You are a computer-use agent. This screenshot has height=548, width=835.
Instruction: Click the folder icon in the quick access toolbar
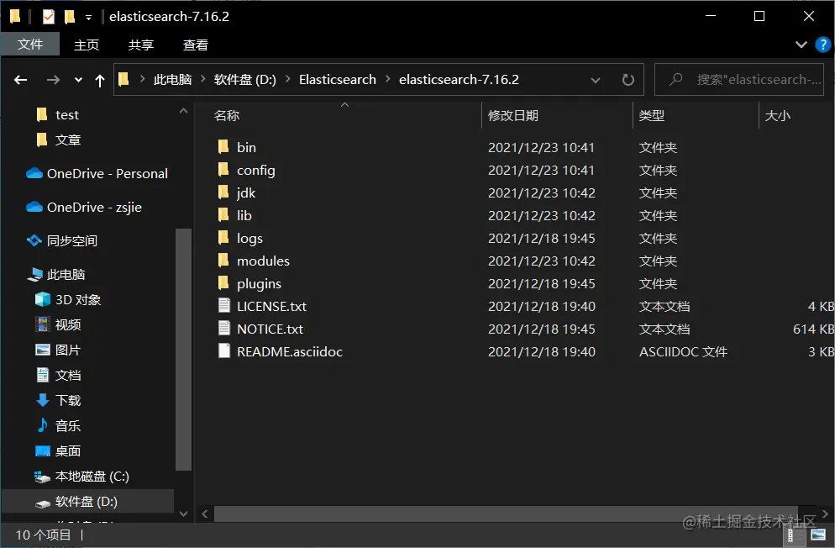(x=13, y=15)
